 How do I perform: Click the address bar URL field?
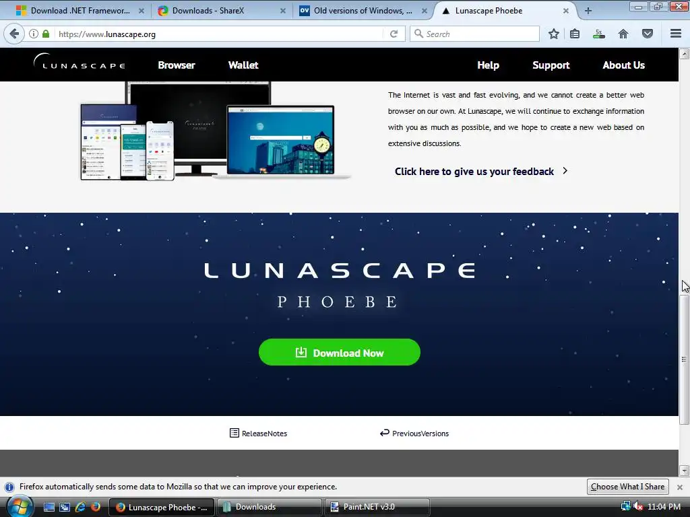point(220,34)
